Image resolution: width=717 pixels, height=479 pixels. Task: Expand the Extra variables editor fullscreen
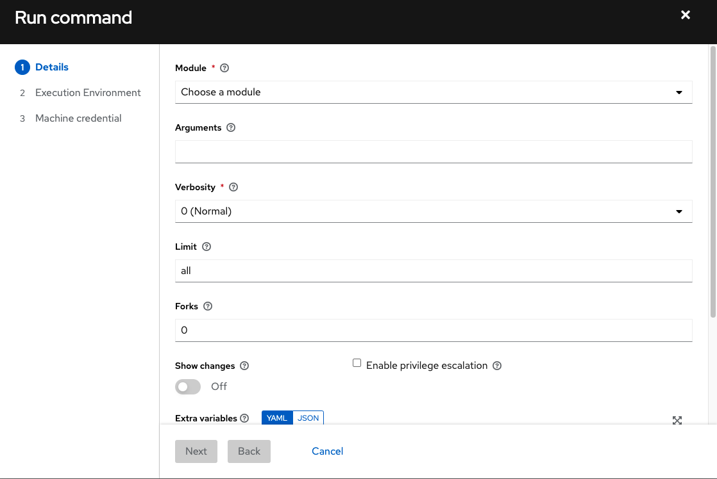677,421
